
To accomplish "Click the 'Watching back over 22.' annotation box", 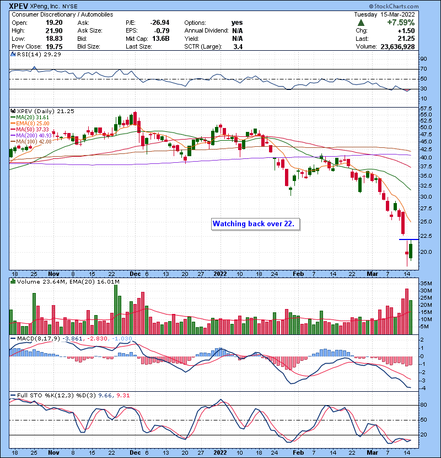I will (x=255, y=224).
